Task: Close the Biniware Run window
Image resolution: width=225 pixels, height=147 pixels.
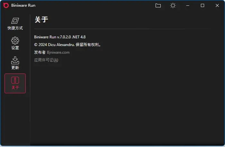Action: pos(217,5)
